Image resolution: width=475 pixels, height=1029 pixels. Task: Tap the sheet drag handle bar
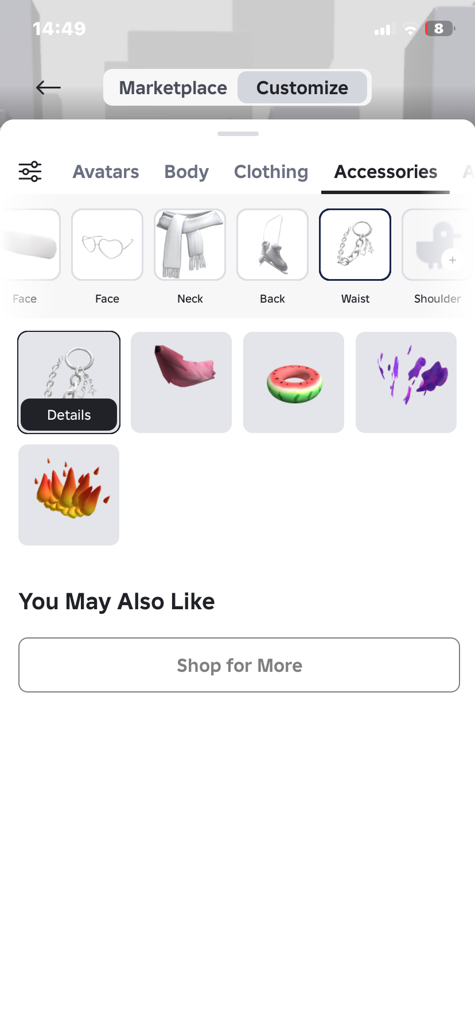pyautogui.click(x=238, y=134)
